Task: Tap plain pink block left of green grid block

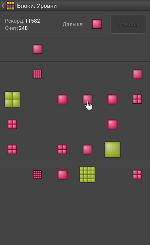Action: click(62, 174)
